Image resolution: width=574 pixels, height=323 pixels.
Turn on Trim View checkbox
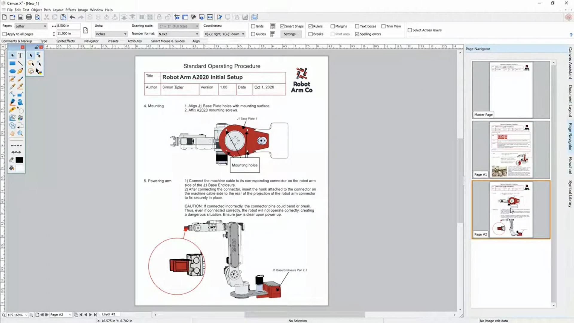(384, 26)
